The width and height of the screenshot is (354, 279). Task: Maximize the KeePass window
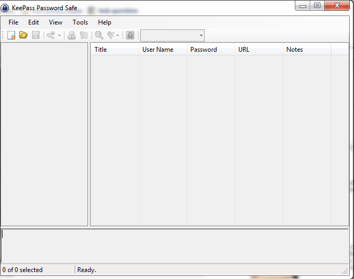click(x=317, y=5)
